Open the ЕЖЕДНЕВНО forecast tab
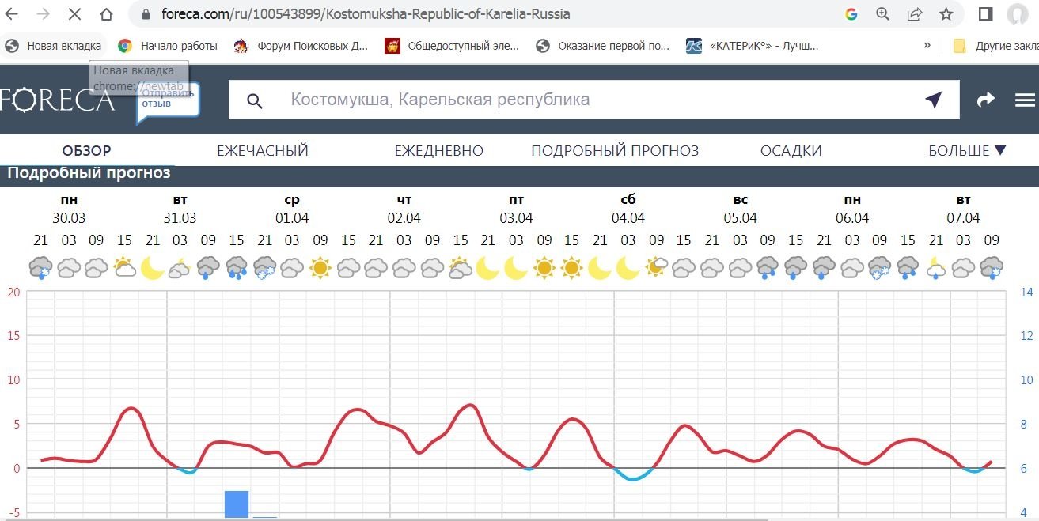1039x521 pixels. 438,150
